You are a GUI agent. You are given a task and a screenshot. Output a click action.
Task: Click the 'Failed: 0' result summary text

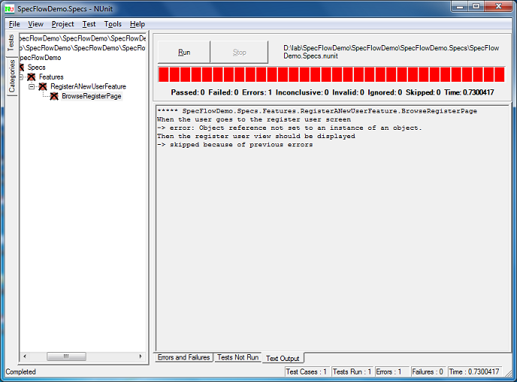(223, 92)
